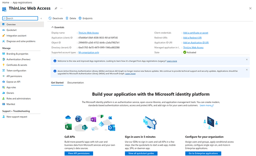This screenshot has height=156, width=256.
Task: Open the ellipsis more options in title
Action: [61, 8]
